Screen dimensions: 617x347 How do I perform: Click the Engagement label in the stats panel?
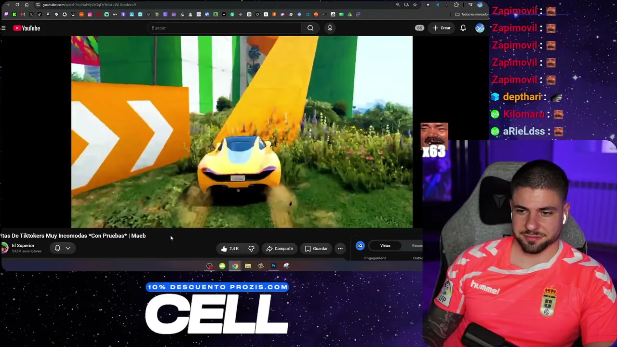(375, 258)
